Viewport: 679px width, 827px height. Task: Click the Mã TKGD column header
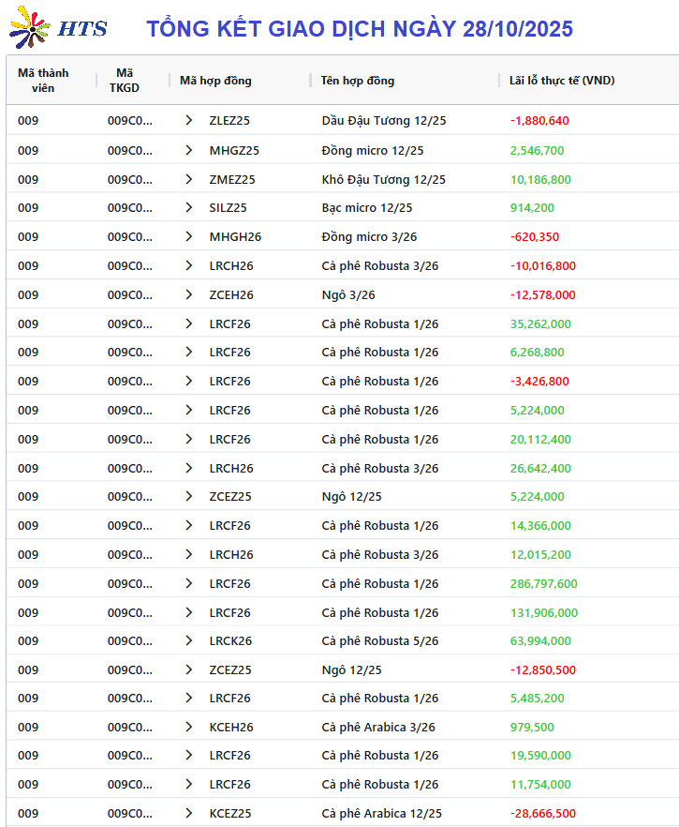click(125, 80)
